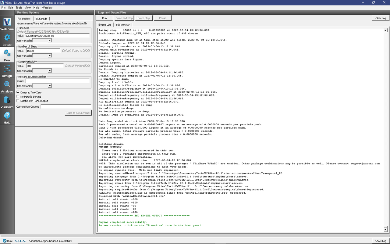Click the log scrollbar down arrow
390x244 pixels.
pyautogui.click(x=385, y=229)
